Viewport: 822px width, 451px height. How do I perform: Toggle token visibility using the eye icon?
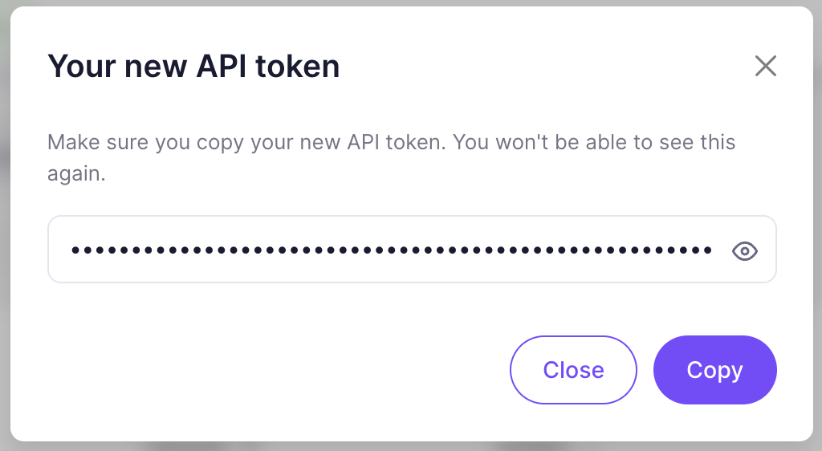click(x=745, y=250)
